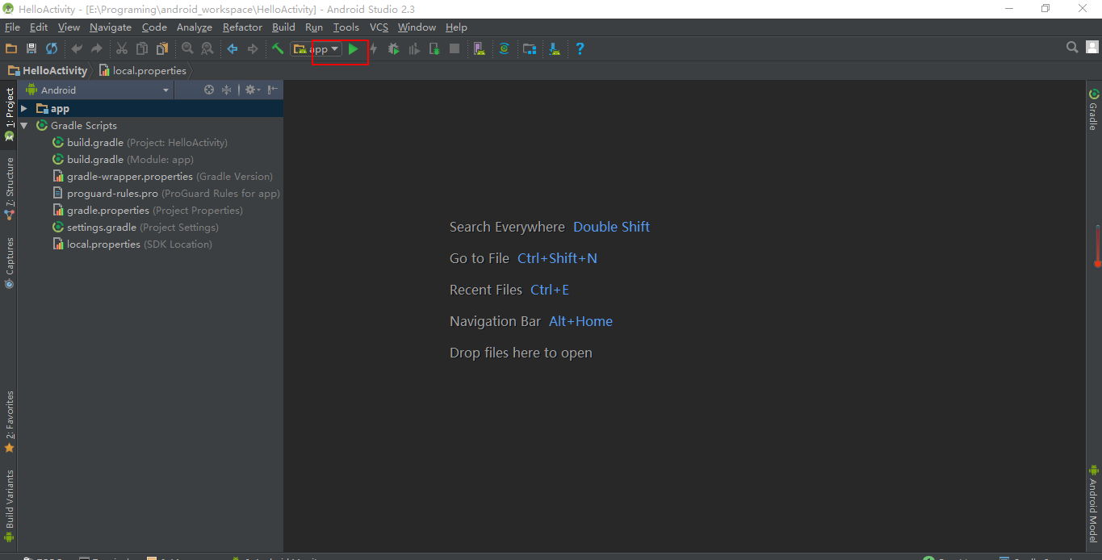This screenshot has width=1102, height=560.
Task: Open the Project Structure icon
Action: coord(530,49)
